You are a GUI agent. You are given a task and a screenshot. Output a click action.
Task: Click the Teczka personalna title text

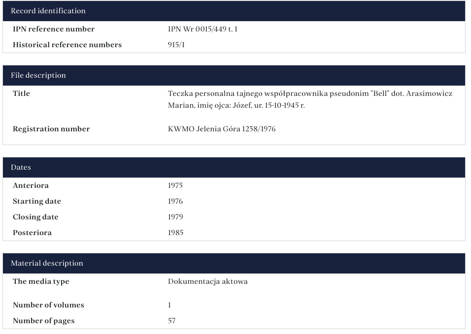[310, 99]
